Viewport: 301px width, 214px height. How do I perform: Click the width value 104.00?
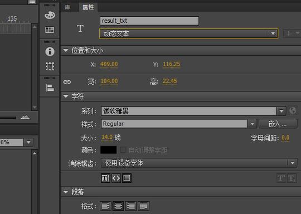(109, 81)
